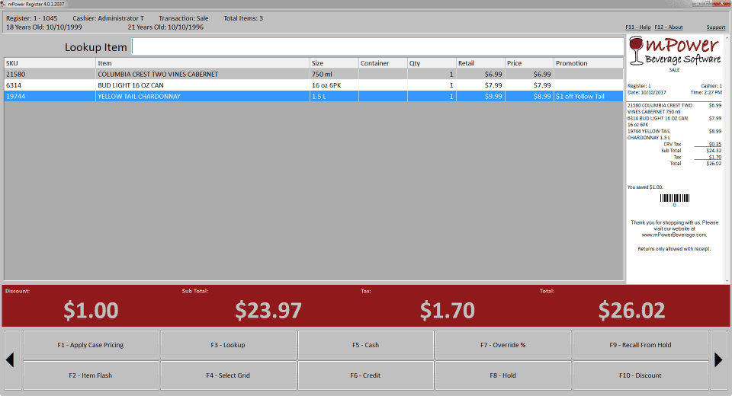
Task: Sort by the Item column header
Action: tap(203, 63)
